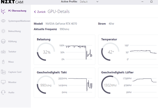Click the Monitor screen icon

(3, 82)
